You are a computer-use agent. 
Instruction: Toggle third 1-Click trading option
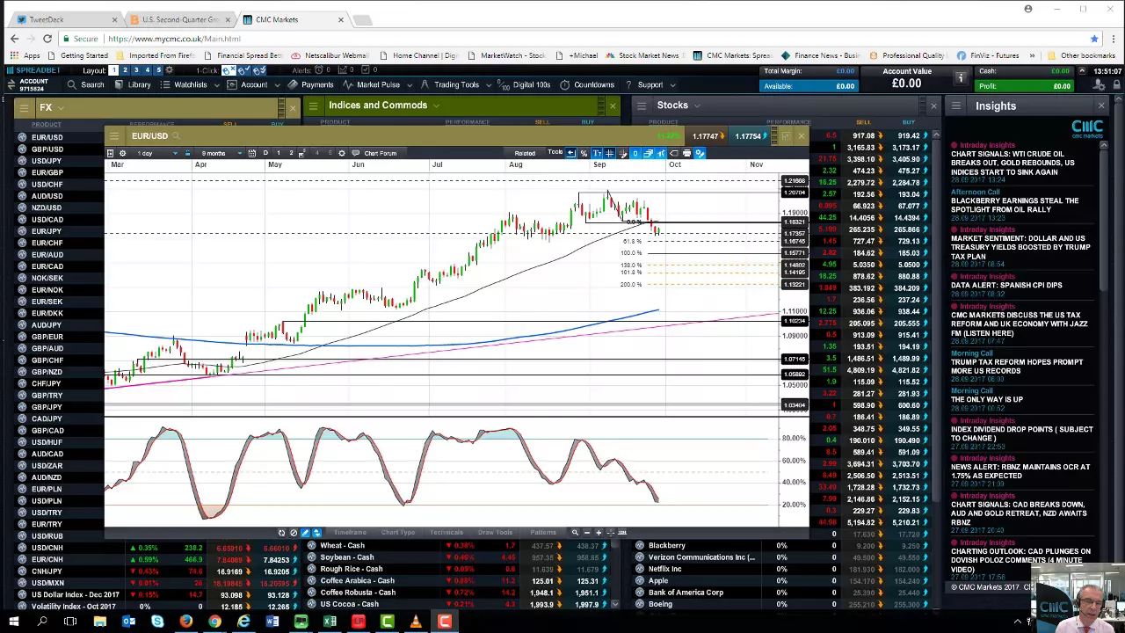tap(258, 70)
